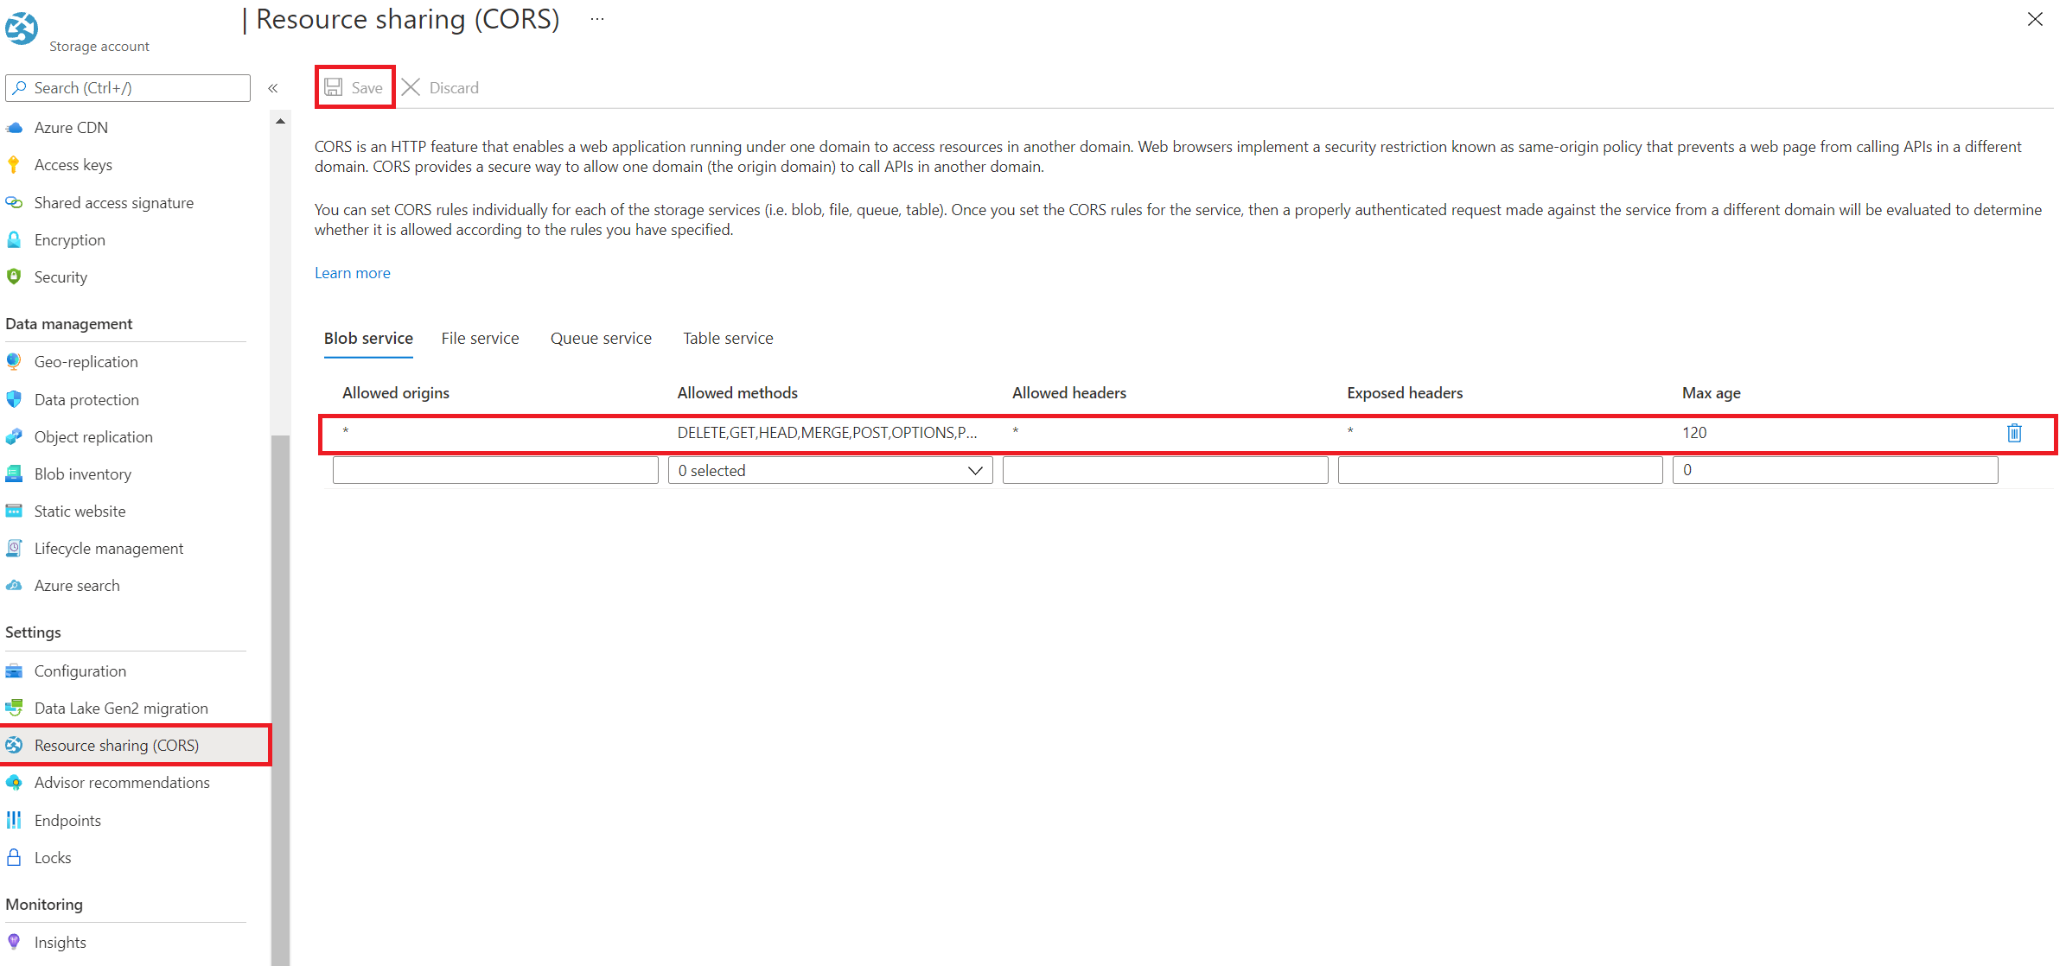Close the Resource sharing blade

click(2035, 19)
